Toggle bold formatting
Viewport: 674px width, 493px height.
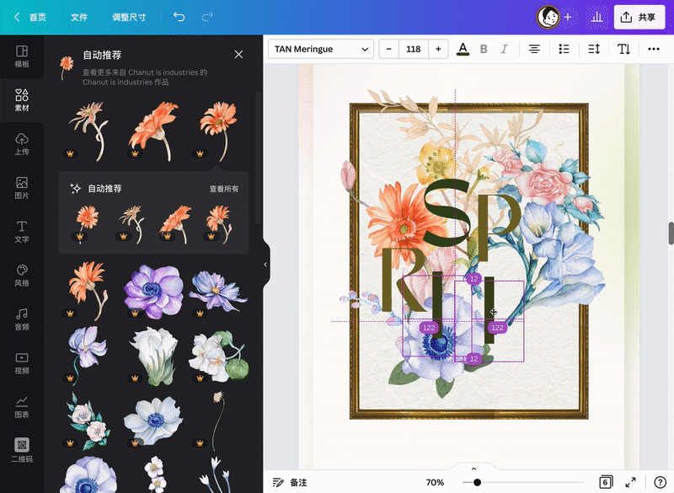coord(484,49)
